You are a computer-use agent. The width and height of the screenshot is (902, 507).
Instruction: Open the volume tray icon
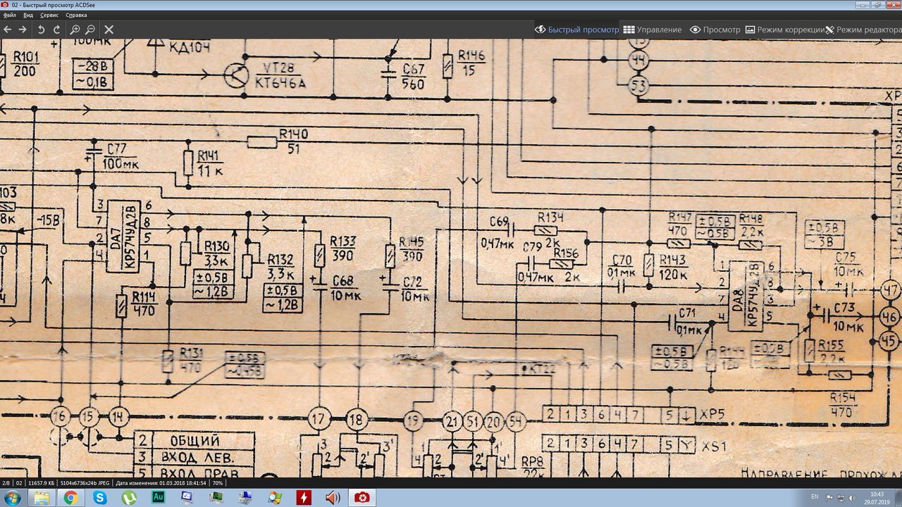pos(853,498)
